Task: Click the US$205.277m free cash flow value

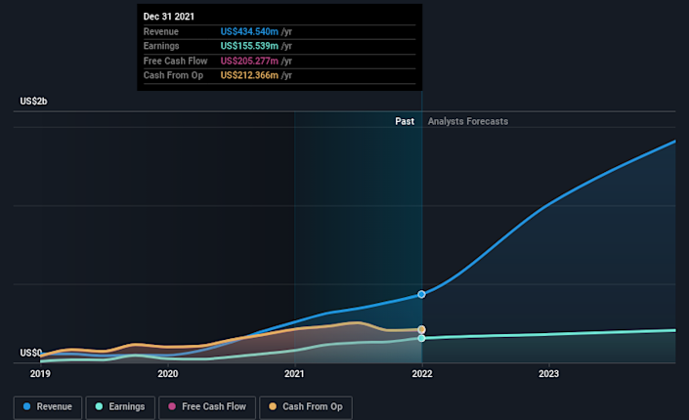Action: pos(249,62)
